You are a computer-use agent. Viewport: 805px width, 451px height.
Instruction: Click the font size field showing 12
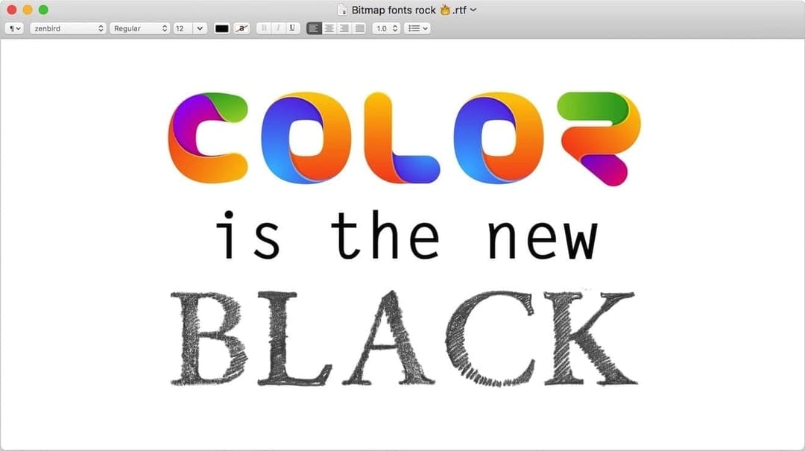pos(182,28)
